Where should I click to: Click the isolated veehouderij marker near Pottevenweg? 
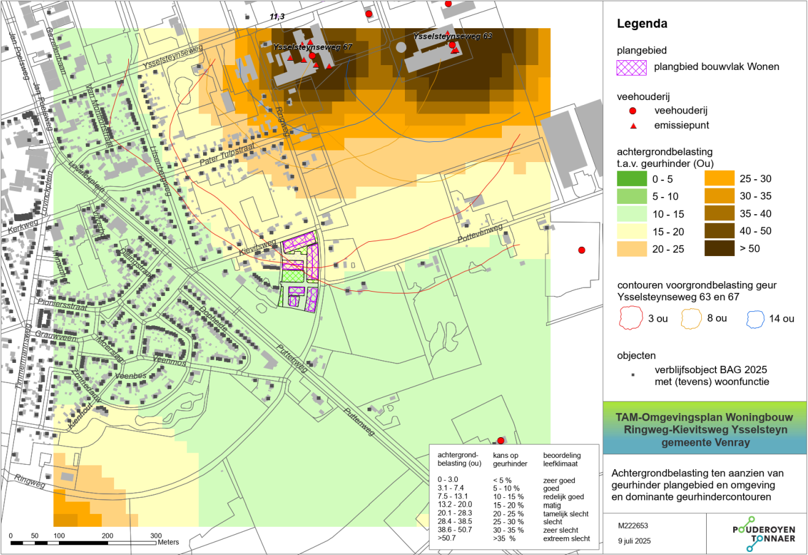click(x=582, y=250)
